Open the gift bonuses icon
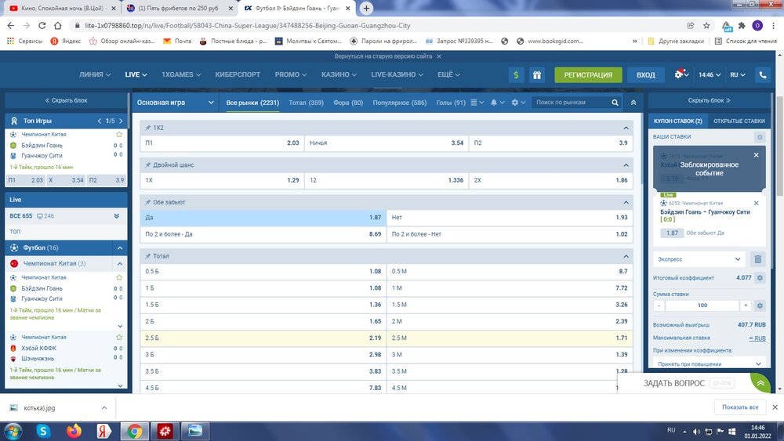 click(x=536, y=75)
